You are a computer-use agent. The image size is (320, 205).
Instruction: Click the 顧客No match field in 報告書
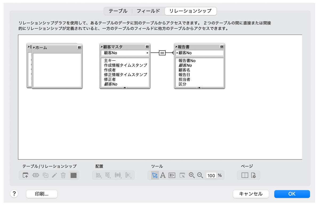[x=199, y=53]
